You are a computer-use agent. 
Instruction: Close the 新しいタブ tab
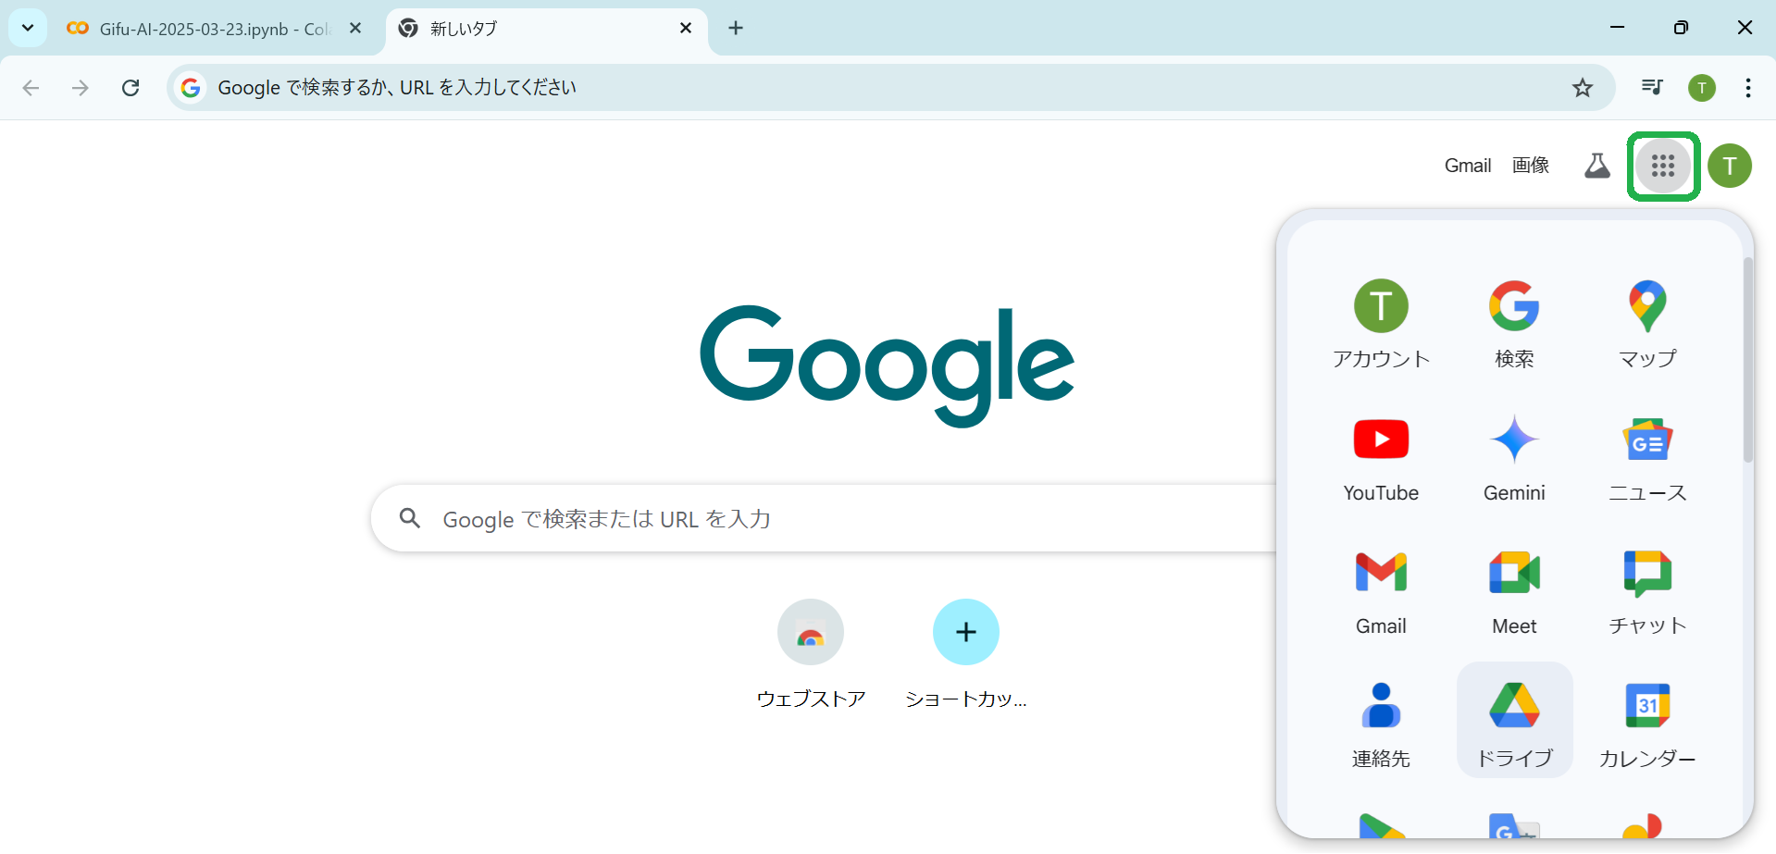pyautogui.click(x=686, y=28)
